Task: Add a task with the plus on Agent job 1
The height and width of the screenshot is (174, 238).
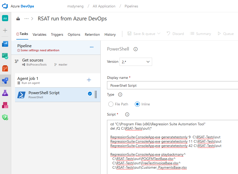Action: coord(89,80)
